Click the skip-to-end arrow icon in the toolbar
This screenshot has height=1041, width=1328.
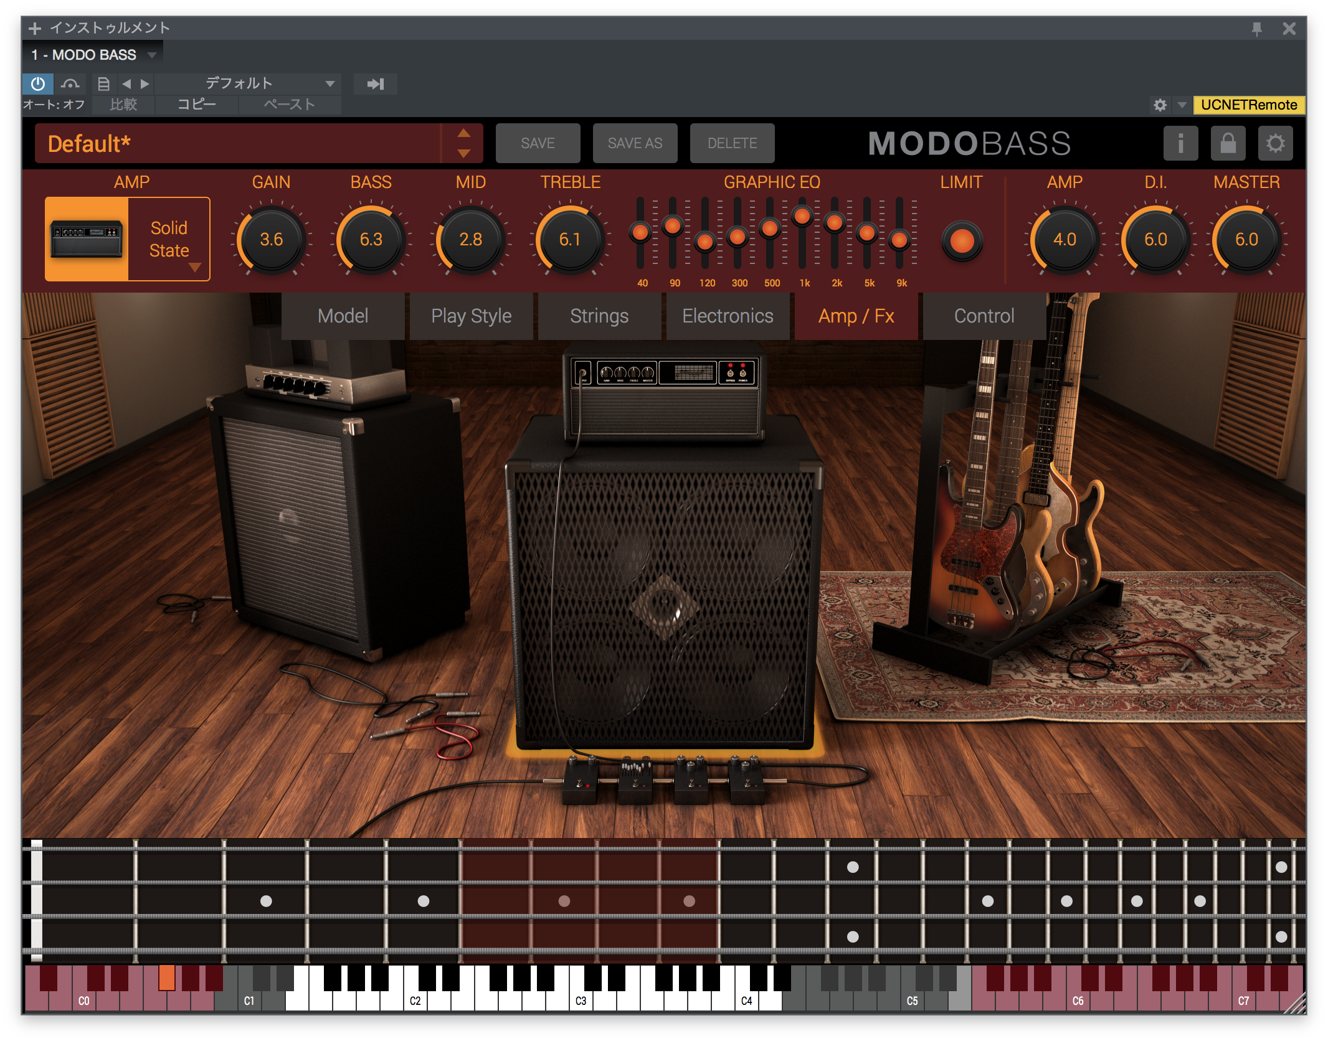tap(375, 83)
